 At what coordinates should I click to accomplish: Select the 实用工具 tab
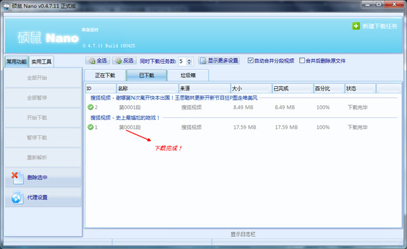click(41, 62)
